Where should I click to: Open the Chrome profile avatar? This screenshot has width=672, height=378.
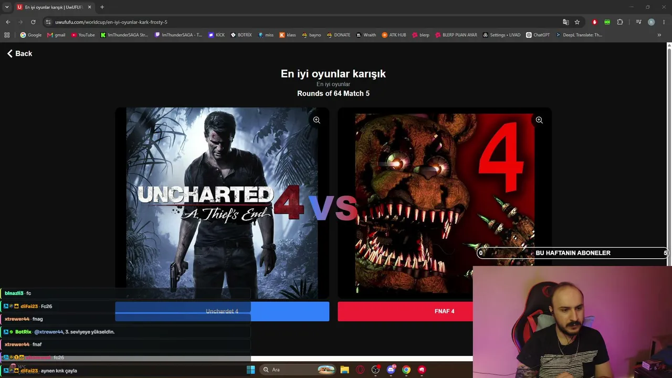click(651, 22)
